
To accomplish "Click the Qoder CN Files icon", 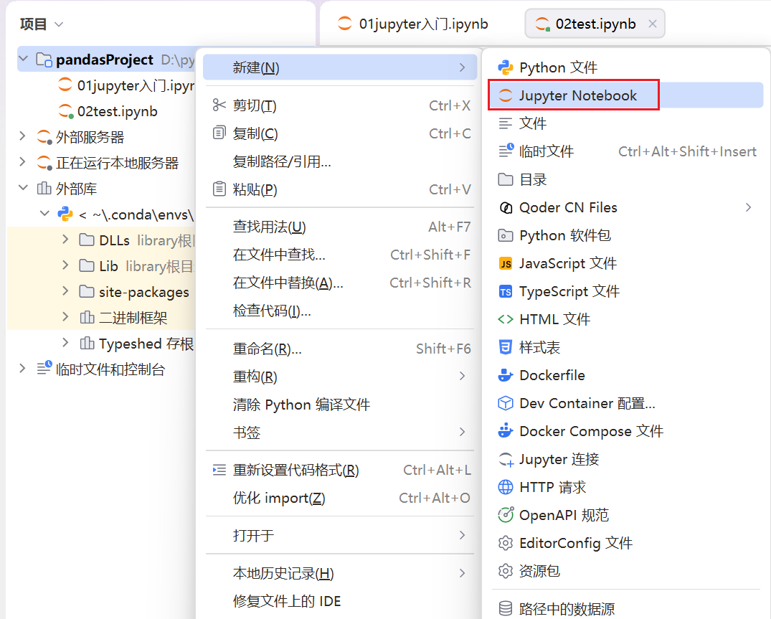I will [506, 207].
